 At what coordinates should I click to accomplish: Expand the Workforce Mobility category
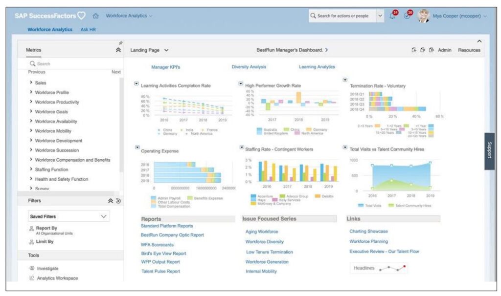click(31, 130)
